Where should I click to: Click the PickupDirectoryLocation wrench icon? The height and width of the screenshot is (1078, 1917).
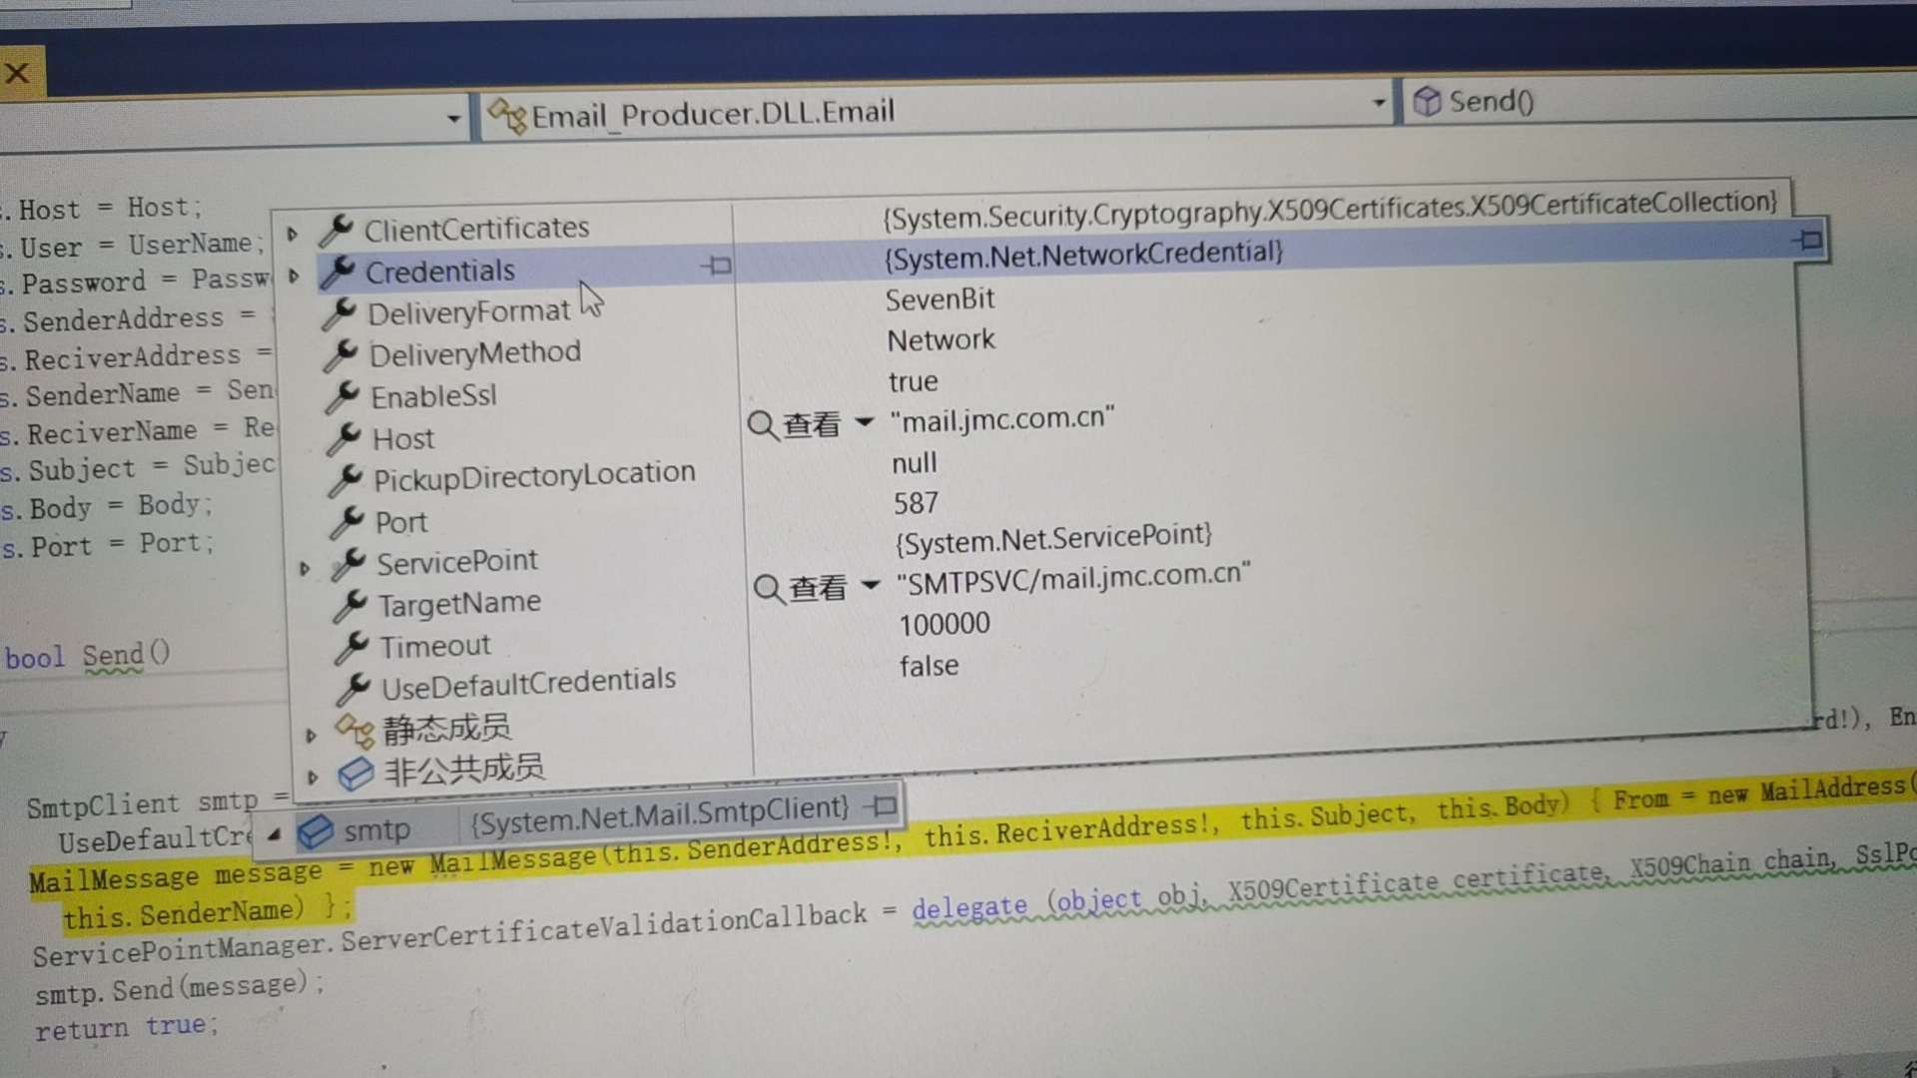(x=347, y=481)
